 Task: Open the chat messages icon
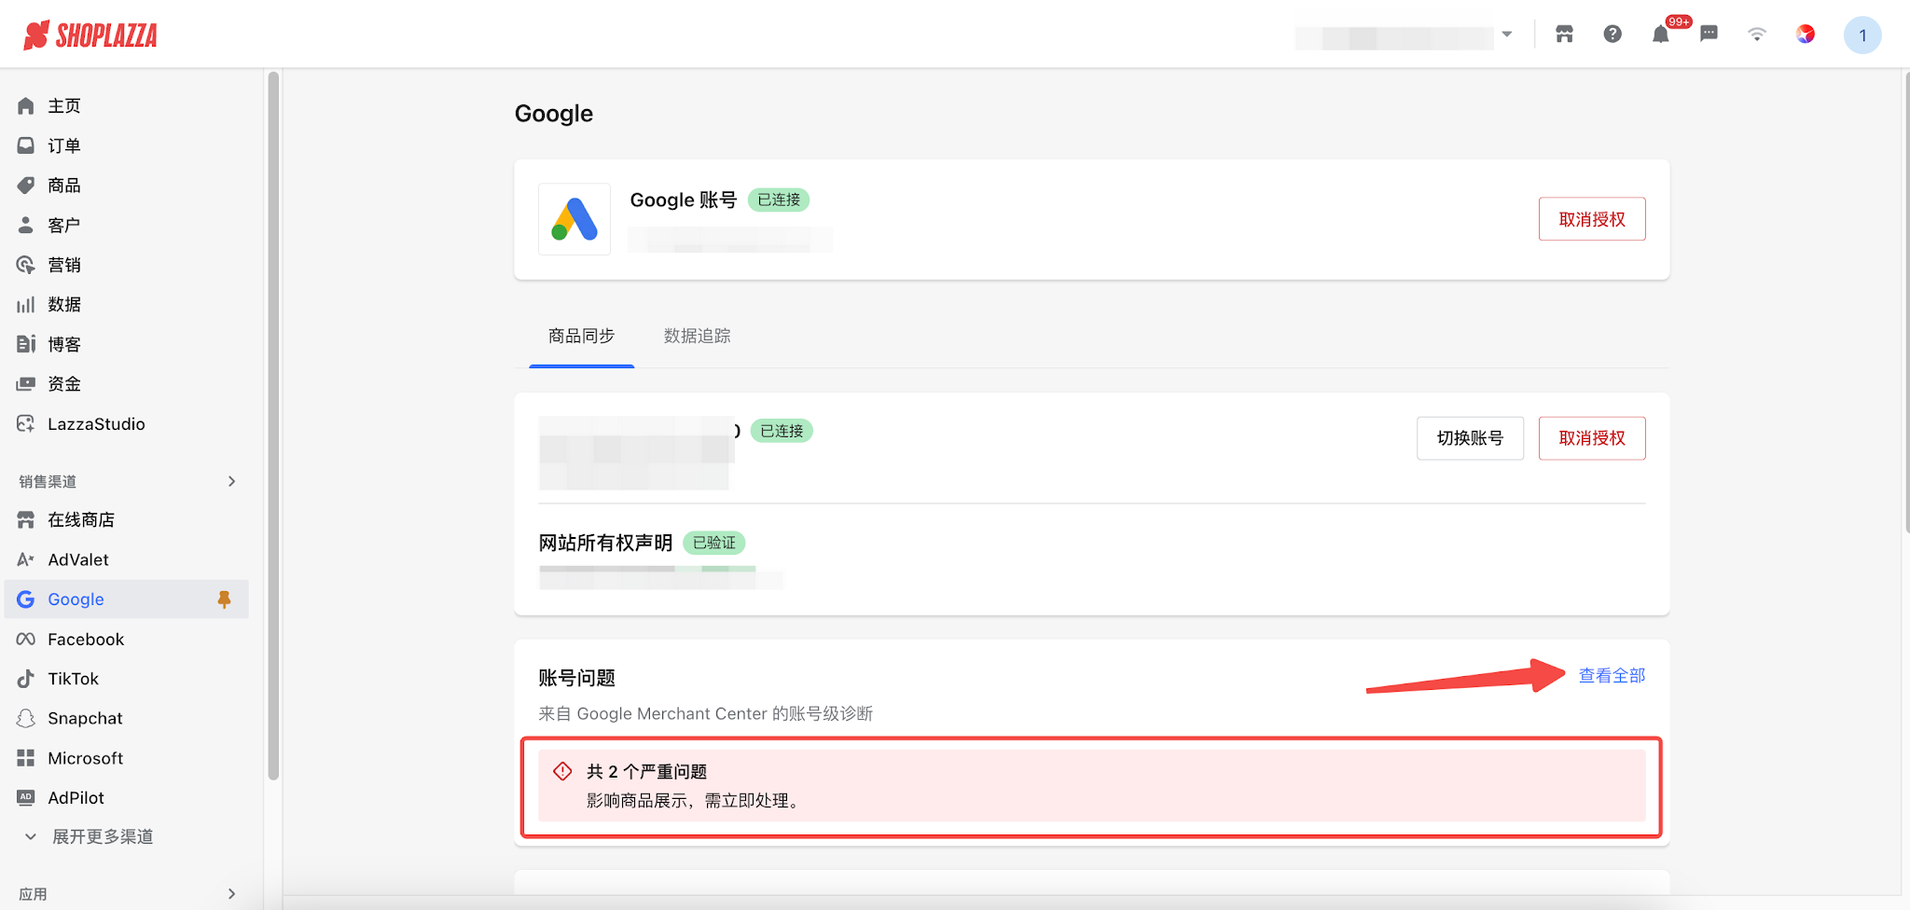1709,34
